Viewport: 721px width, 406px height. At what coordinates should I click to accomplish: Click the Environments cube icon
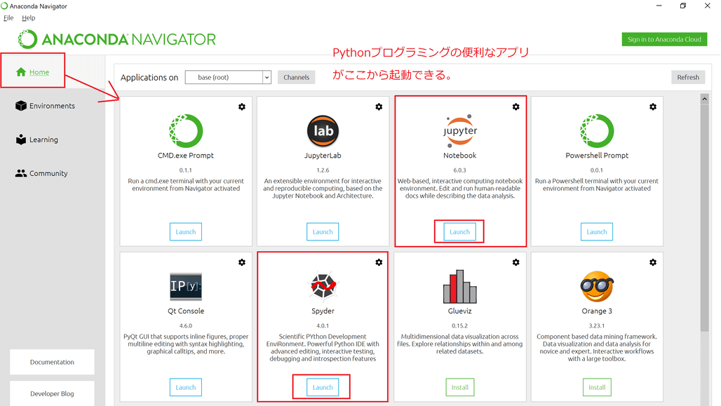click(x=21, y=106)
